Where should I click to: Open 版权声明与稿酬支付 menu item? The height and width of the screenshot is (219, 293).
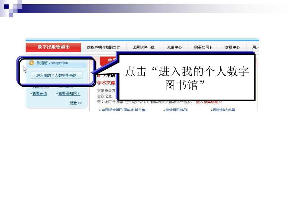pos(103,47)
